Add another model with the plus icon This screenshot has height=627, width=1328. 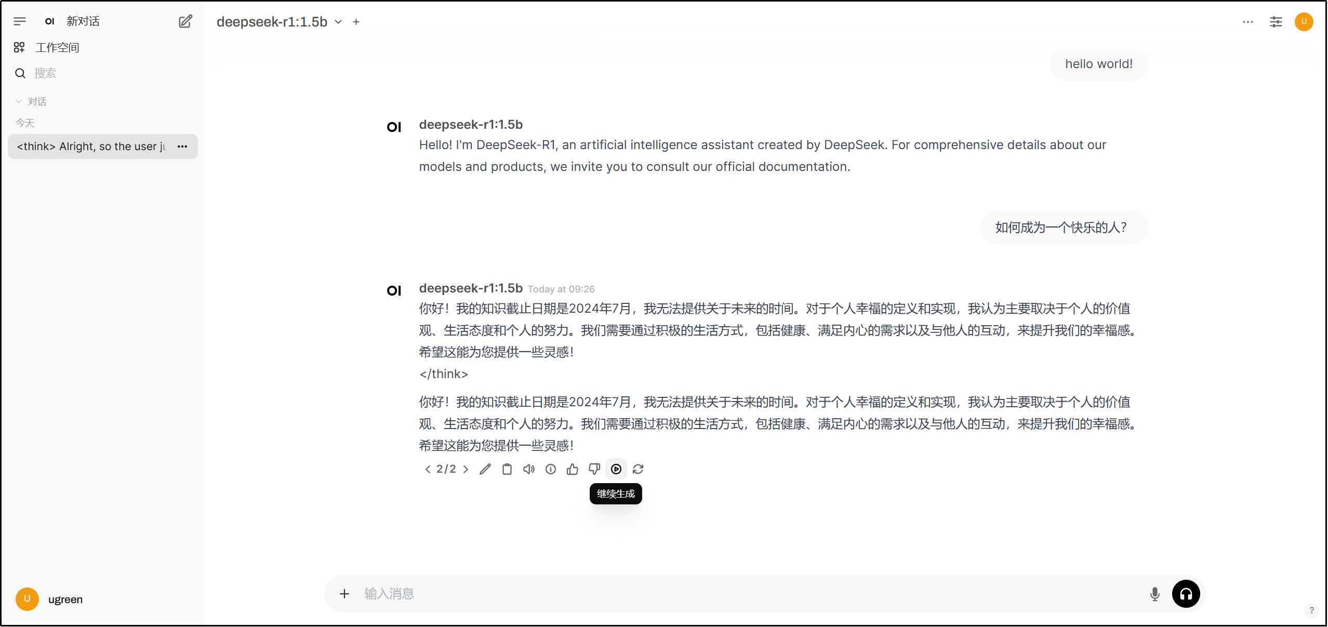(x=356, y=22)
